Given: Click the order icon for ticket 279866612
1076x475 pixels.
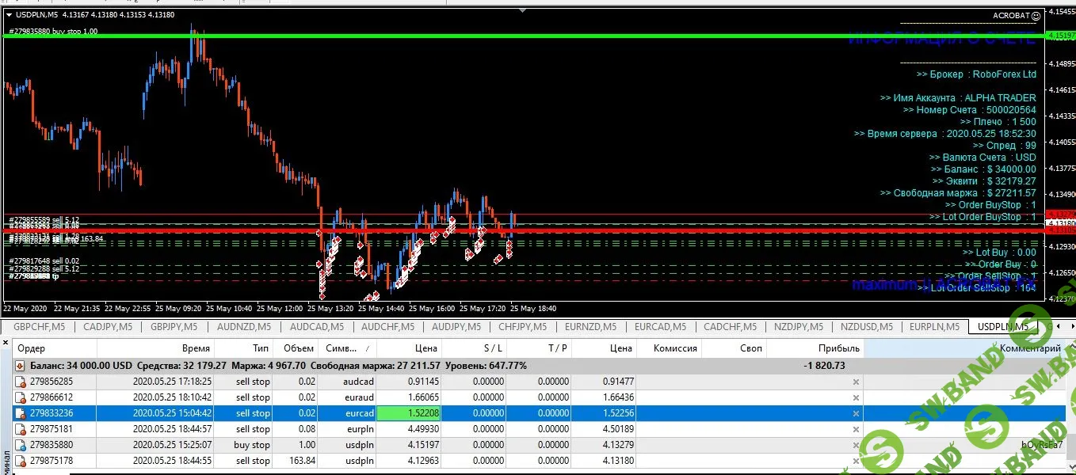Looking at the screenshot, I should (21, 397).
